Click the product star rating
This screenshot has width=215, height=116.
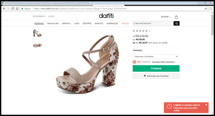point(140,31)
